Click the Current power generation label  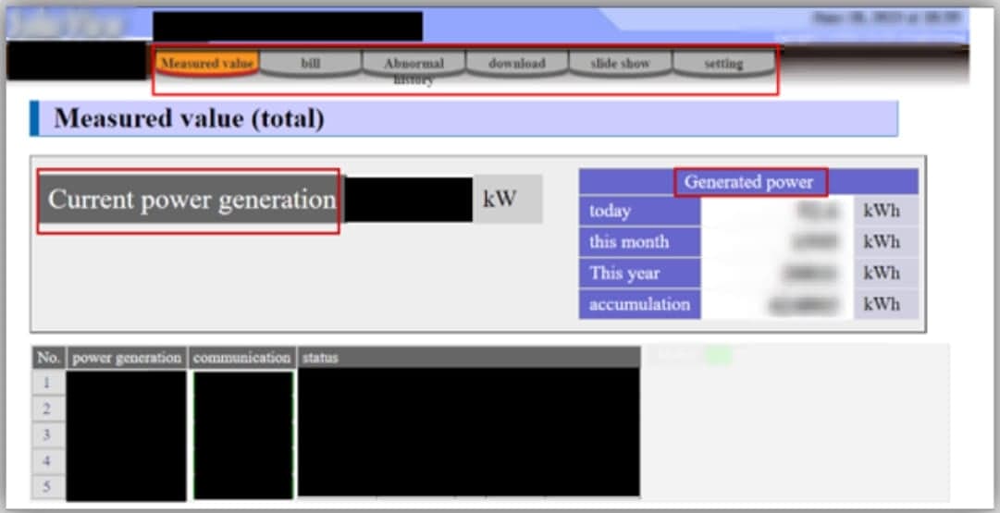pos(191,200)
